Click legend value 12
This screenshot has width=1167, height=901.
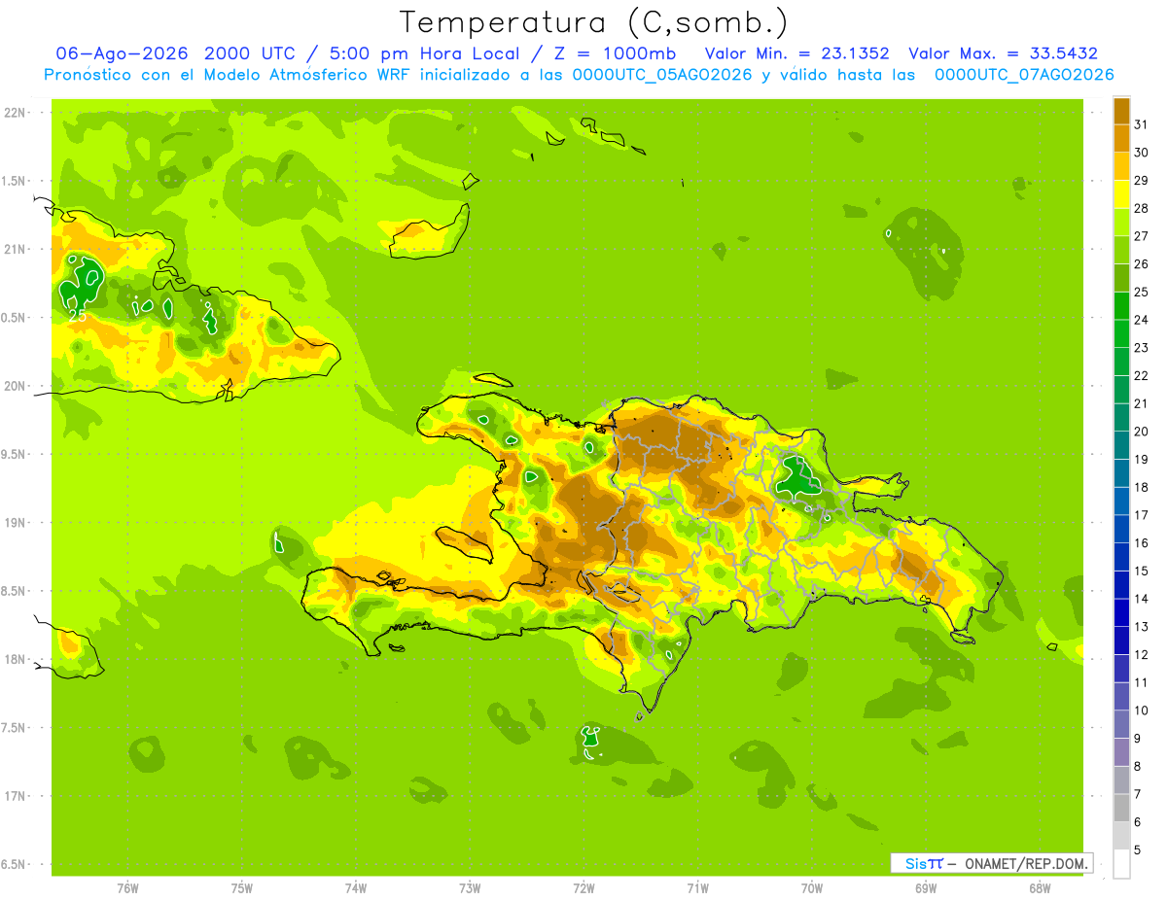point(1142,654)
